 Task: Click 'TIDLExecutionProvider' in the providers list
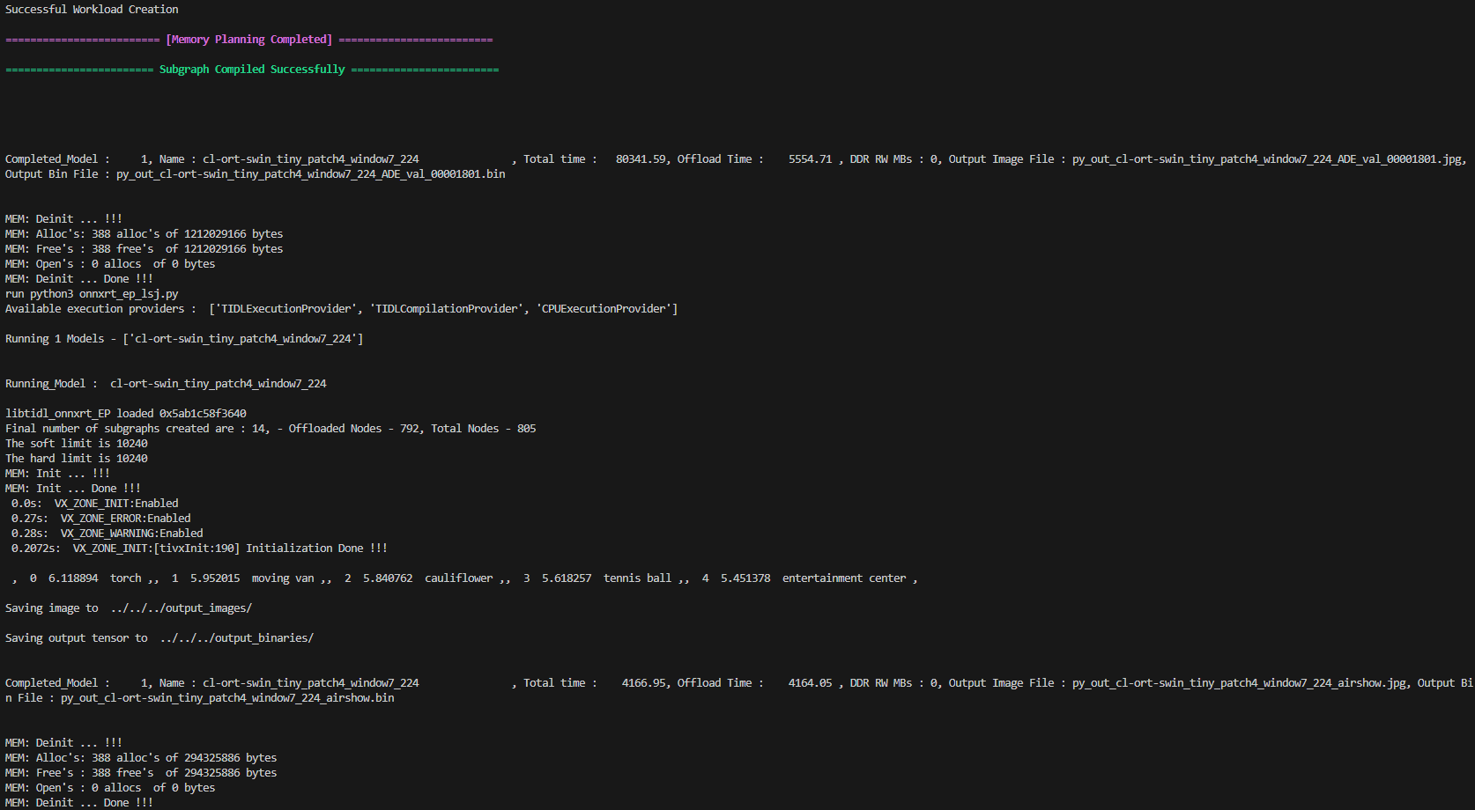(285, 309)
